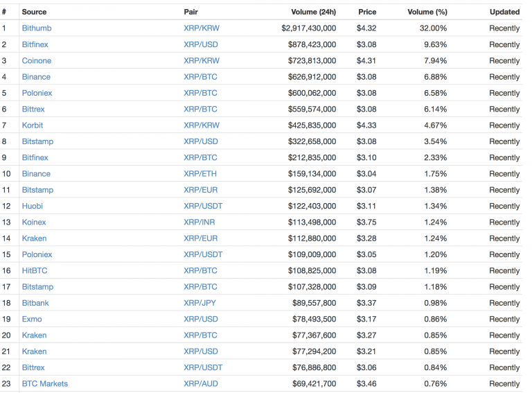The width and height of the screenshot is (532, 393).
Task: Open the Koinex exchange link
Action: coord(34,222)
